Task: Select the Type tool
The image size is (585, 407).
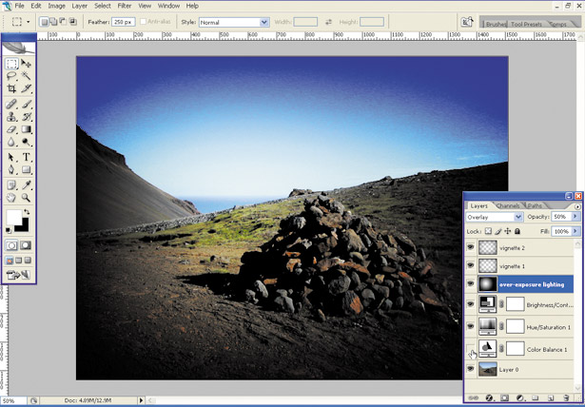Action: tap(26, 157)
